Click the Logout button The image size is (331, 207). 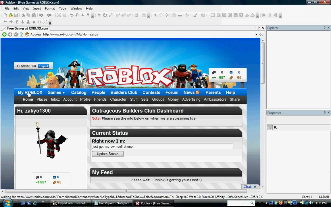tap(44, 66)
